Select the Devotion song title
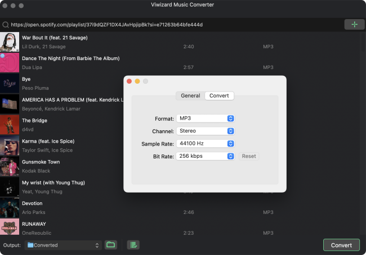Image resolution: width=366 pixels, height=255 pixels. point(32,203)
